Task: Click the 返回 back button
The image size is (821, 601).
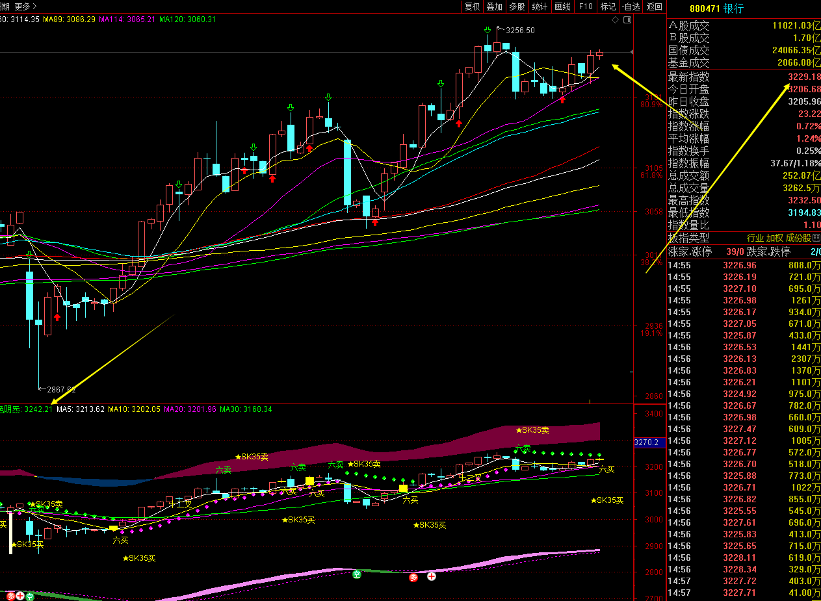Action: (654, 6)
